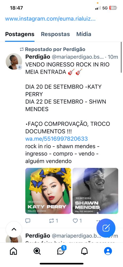Select the Postagens tab
The height and width of the screenshot is (267, 123).
[x=20, y=34]
